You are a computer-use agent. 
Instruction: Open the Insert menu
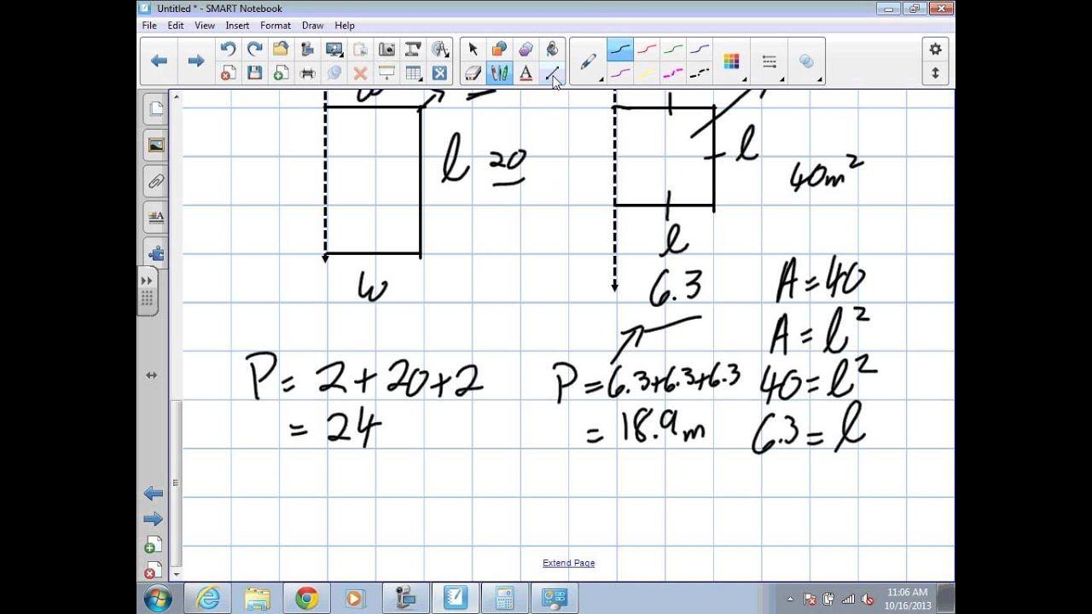[x=237, y=26]
